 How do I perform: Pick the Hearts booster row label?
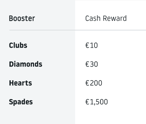(20, 83)
